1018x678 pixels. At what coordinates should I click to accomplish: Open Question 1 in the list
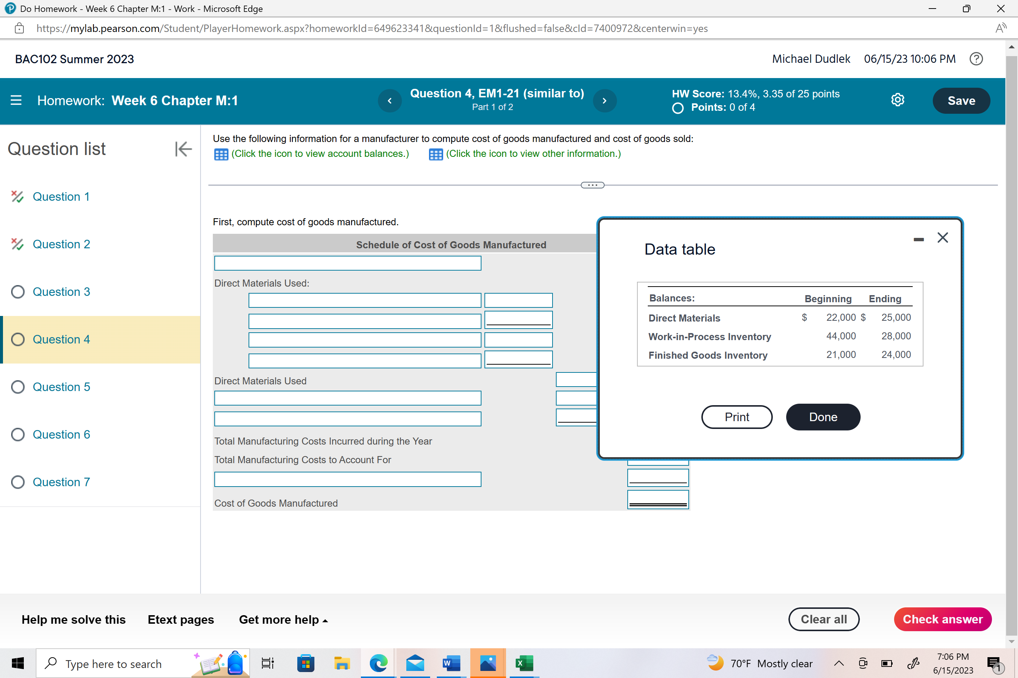pyautogui.click(x=61, y=197)
